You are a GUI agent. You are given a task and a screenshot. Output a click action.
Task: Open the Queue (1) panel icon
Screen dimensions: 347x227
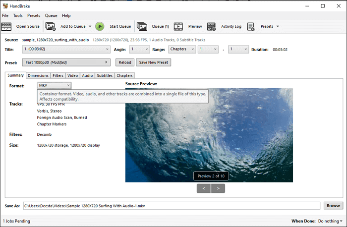(x=142, y=26)
